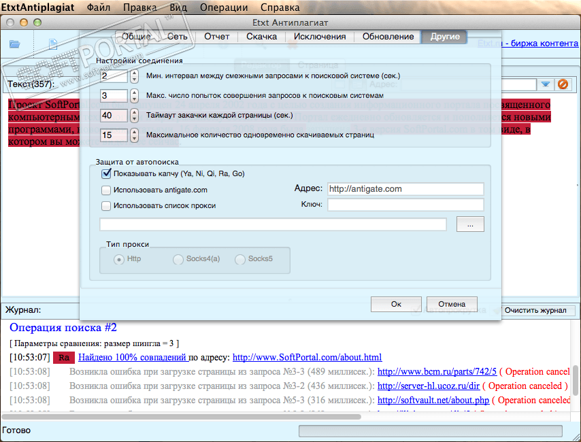Select Socks4(a) proxy type radio
Viewport: 581px width, 442px height.
178,259
